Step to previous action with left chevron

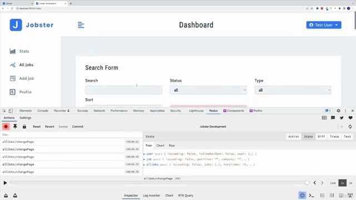pyautogui.click(x=315, y=183)
